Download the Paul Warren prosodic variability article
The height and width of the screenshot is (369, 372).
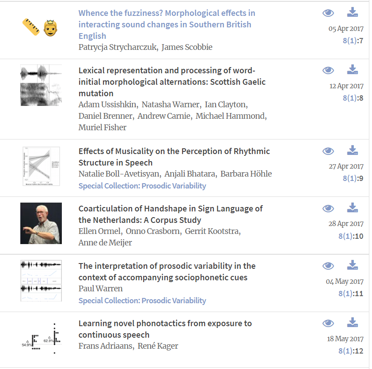click(x=352, y=265)
